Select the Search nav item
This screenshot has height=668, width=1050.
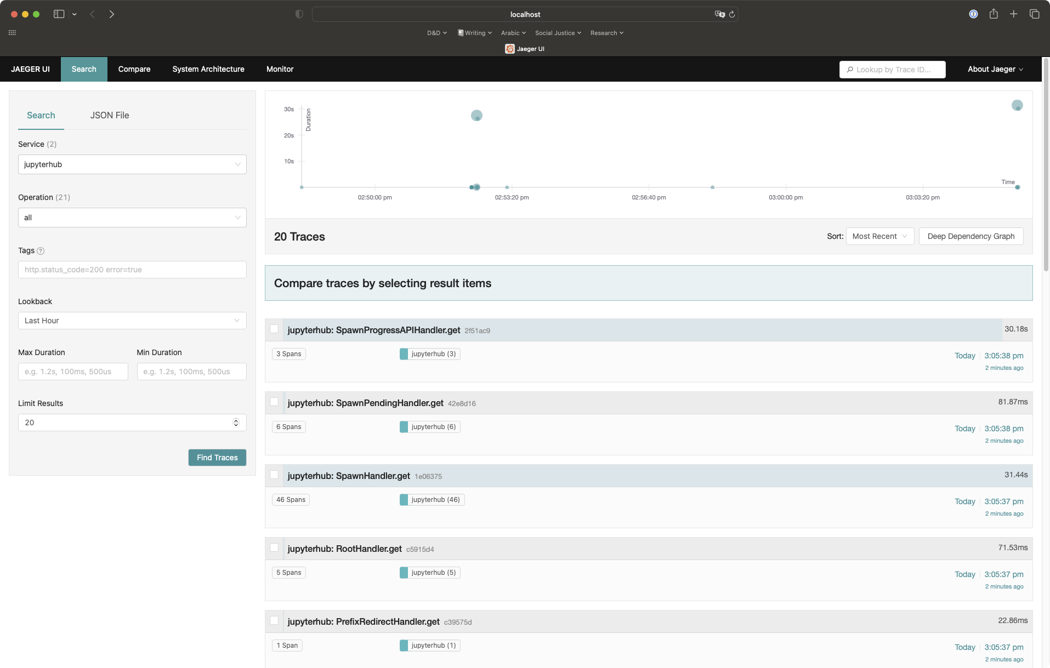click(84, 69)
